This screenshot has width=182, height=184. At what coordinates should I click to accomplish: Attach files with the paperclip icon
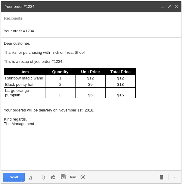[43, 177]
